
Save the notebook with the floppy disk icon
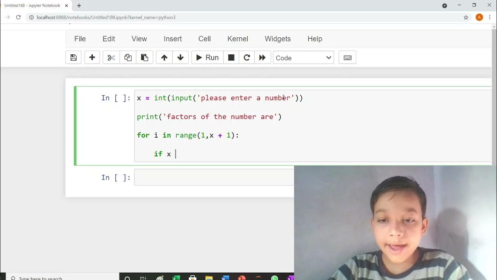click(x=73, y=58)
